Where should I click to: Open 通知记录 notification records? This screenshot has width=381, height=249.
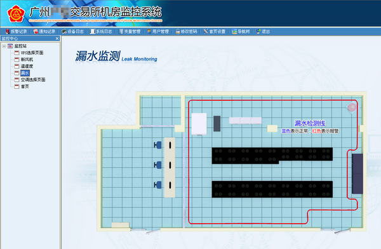(x=44, y=31)
